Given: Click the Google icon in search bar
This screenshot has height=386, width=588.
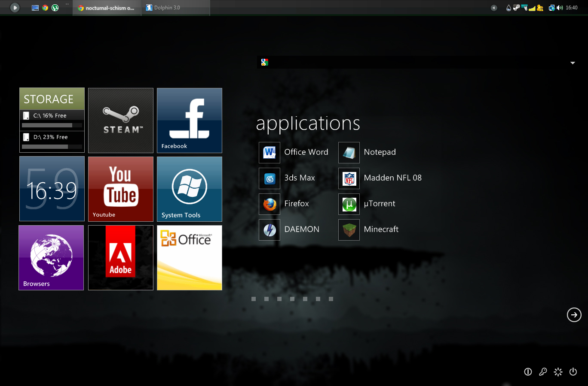Looking at the screenshot, I should [265, 63].
